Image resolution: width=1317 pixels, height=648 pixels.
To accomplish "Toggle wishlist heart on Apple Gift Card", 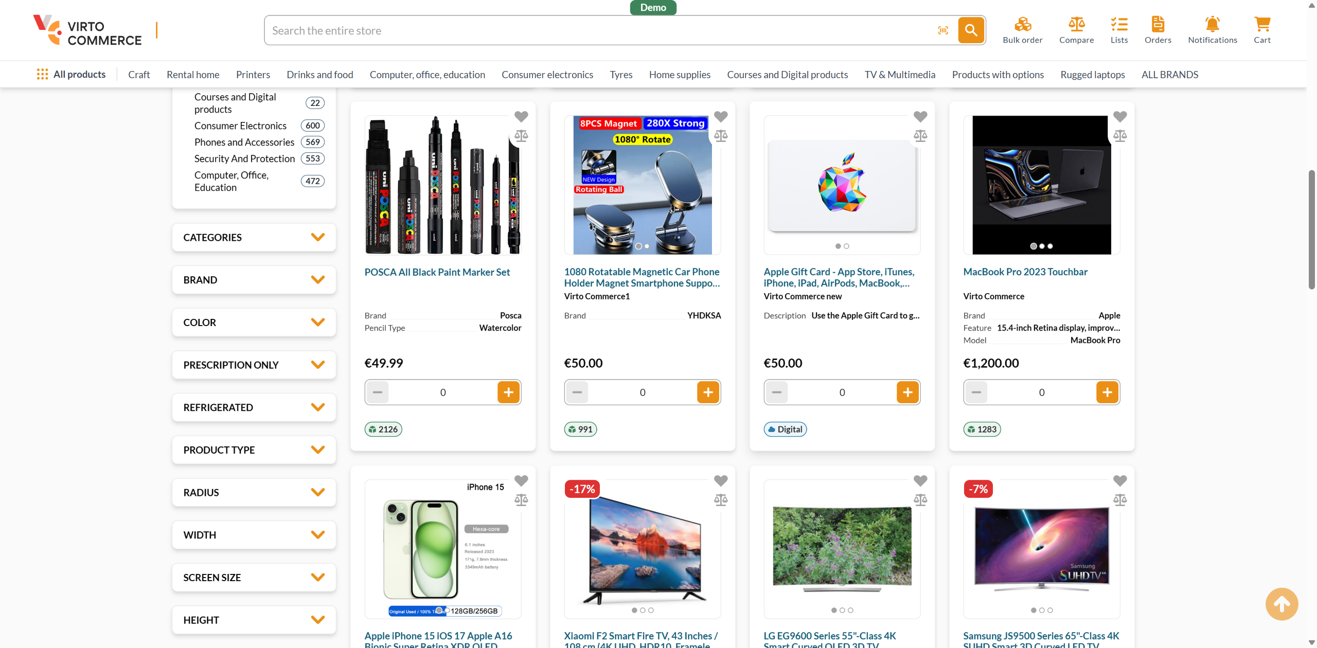I will coord(920,117).
